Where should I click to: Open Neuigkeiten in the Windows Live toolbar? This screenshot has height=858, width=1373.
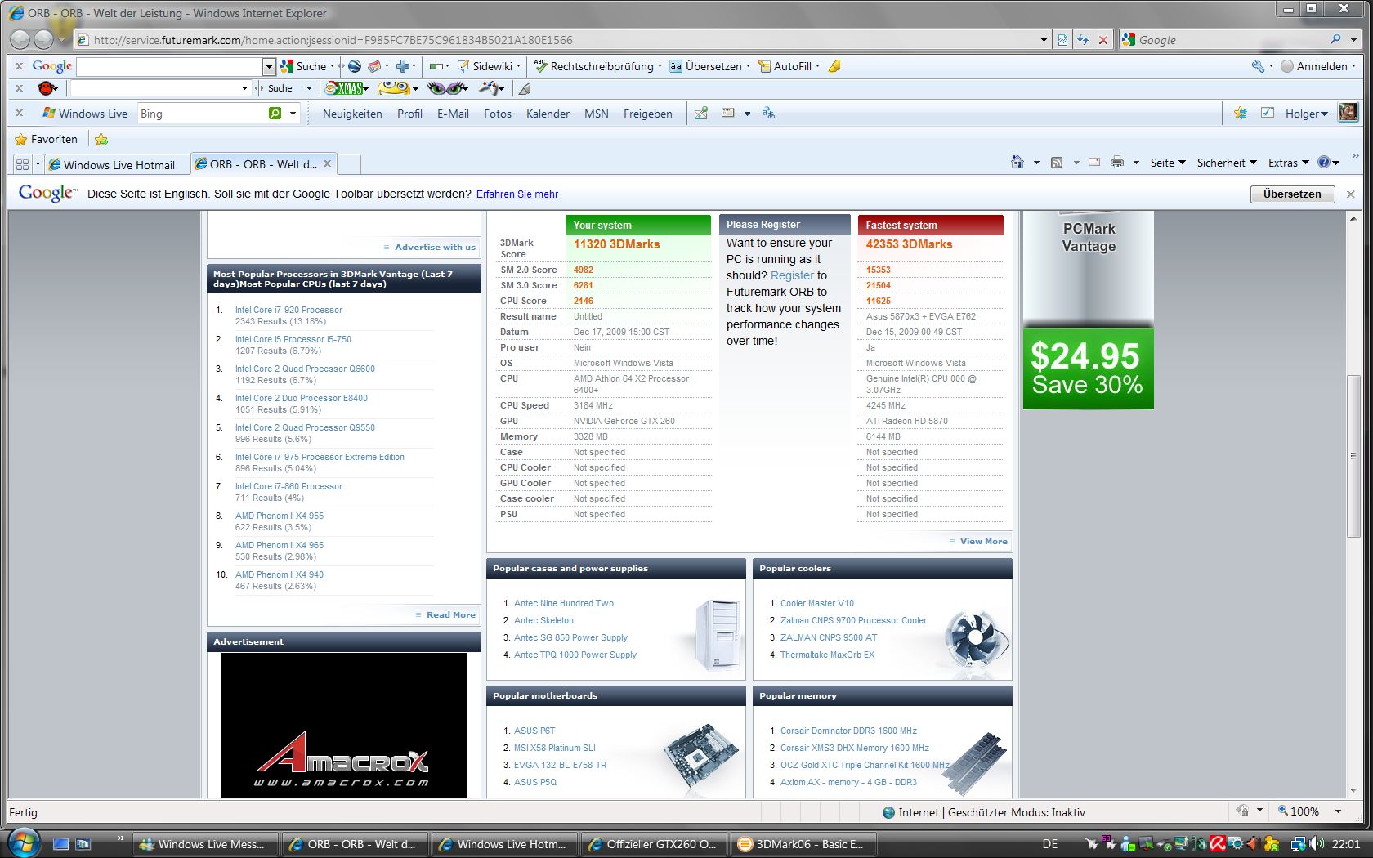pos(352,114)
